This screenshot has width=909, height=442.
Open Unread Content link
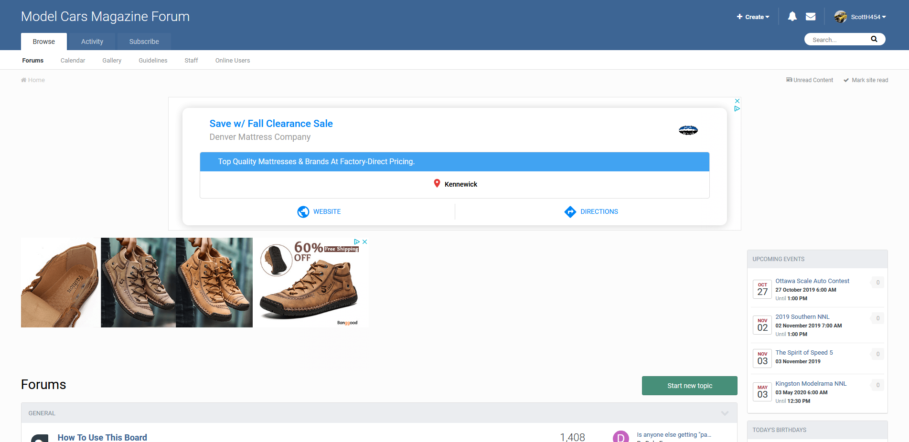[810, 80]
